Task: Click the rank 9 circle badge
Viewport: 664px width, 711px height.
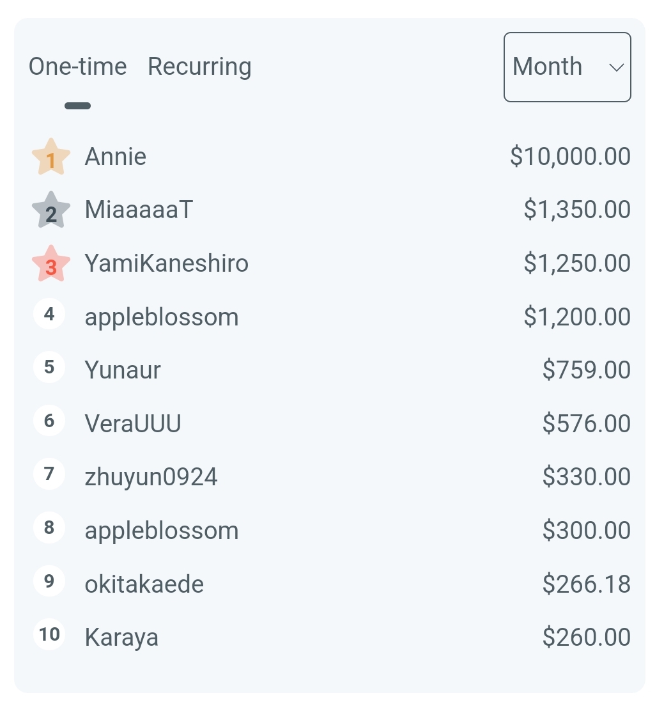Action: coord(49,581)
